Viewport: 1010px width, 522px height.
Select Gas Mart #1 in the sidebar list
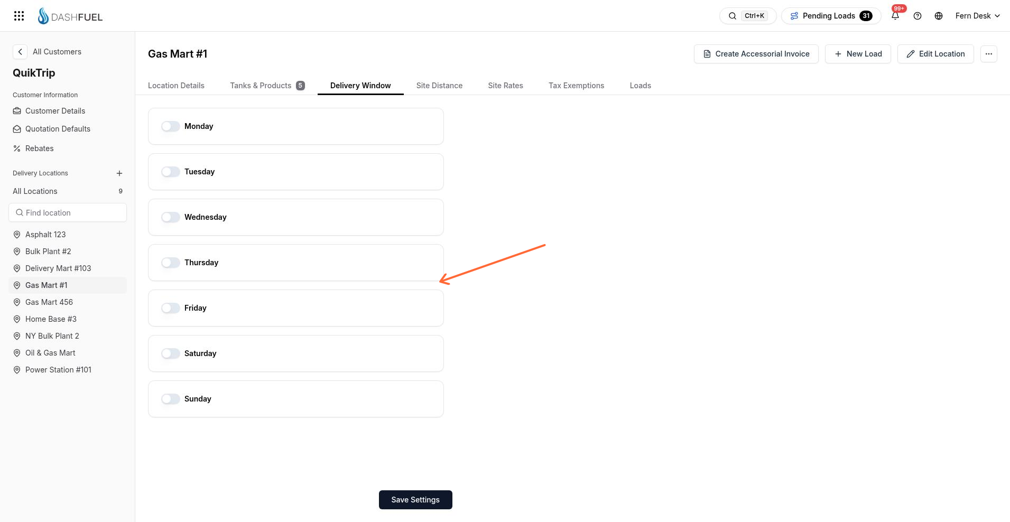pos(68,285)
